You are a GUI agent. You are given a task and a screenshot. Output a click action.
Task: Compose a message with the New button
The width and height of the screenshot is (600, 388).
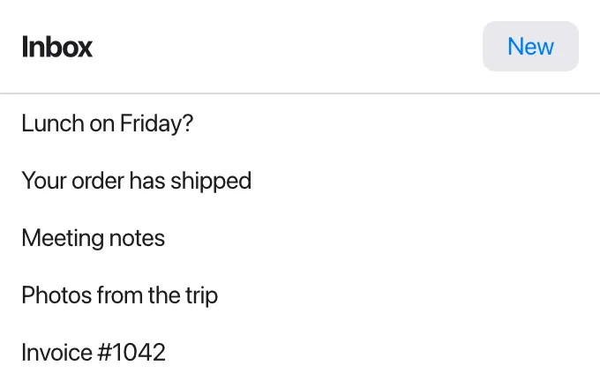point(530,46)
